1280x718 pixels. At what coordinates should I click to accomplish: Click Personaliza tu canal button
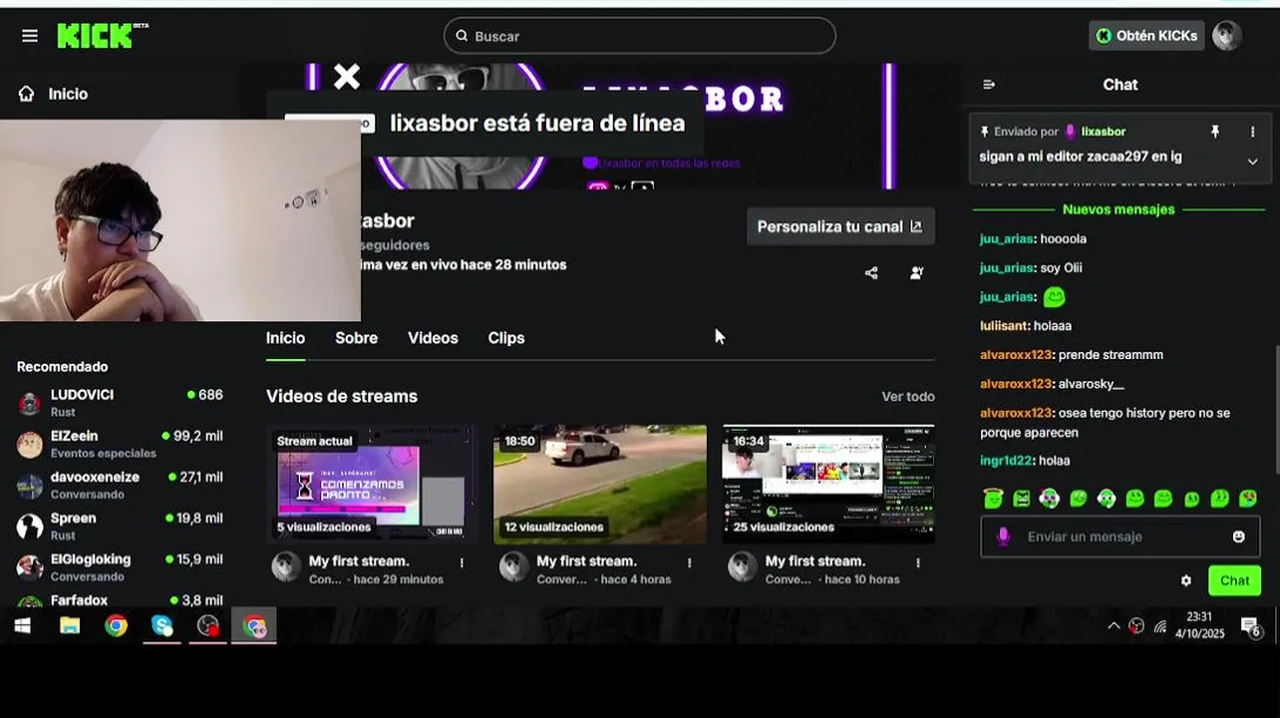(839, 226)
